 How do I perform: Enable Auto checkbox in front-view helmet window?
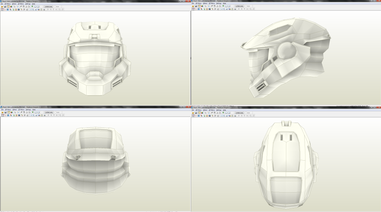[56, 6]
